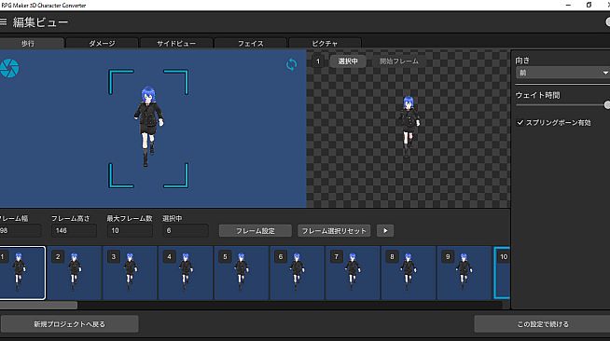Open the フェイス tab
Screen dimensions: 610x341
[251, 43]
